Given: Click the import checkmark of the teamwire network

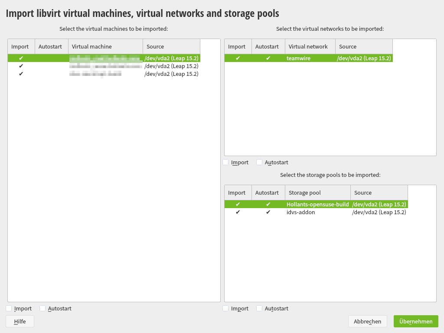Looking at the screenshot, I should [x=238, y=58].
